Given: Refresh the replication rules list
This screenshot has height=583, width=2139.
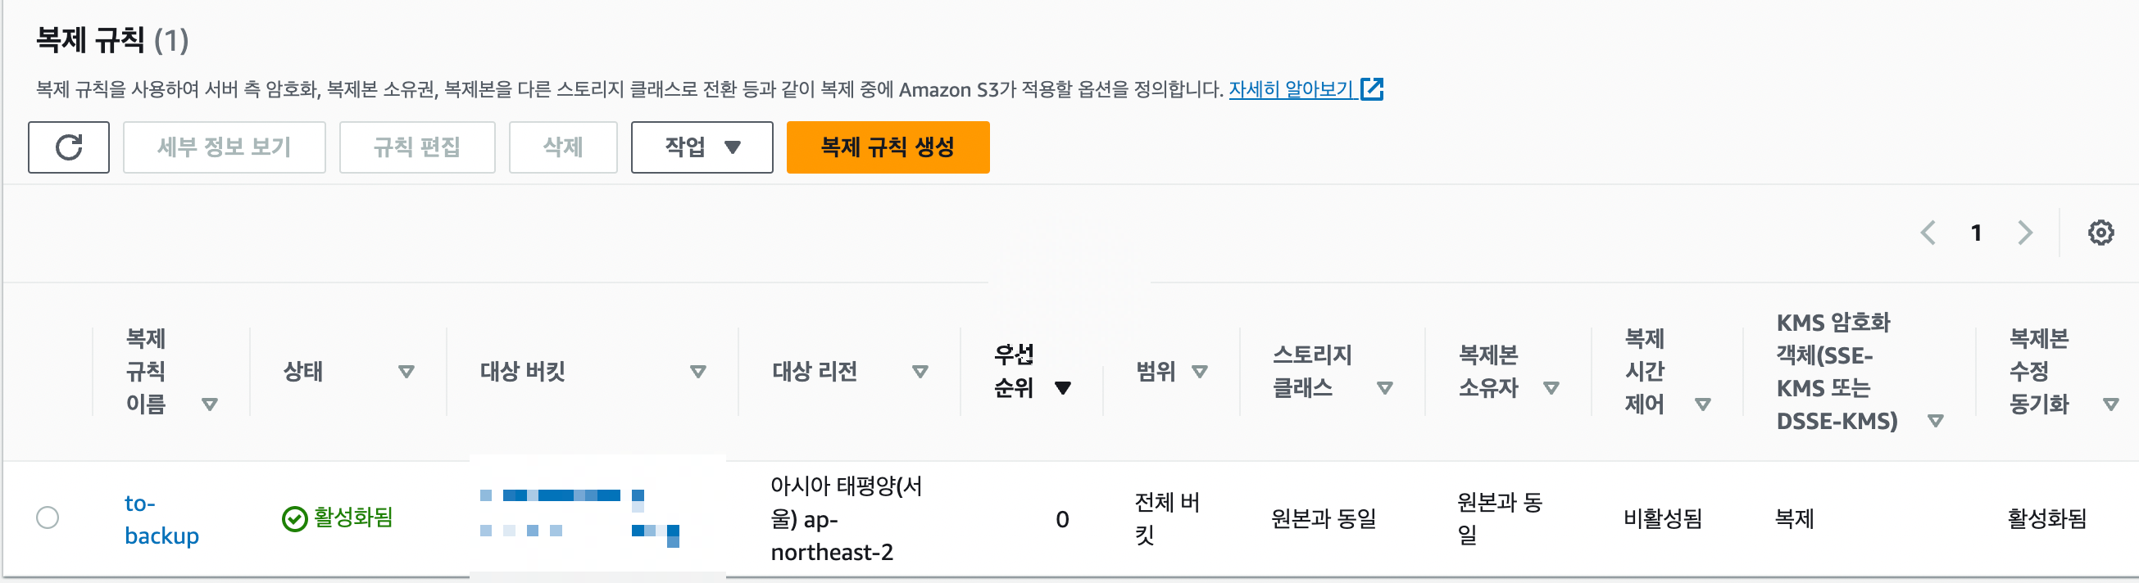Looking at the screenshot, I should click(68, 147).
